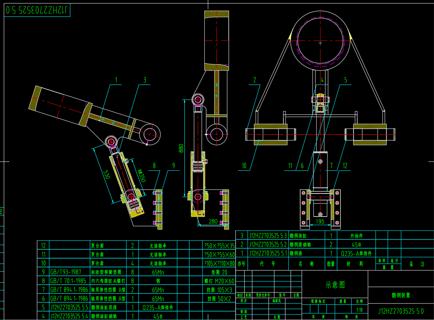
Task: Select drawing callout number 3 leader label
Action: (144, 80)
